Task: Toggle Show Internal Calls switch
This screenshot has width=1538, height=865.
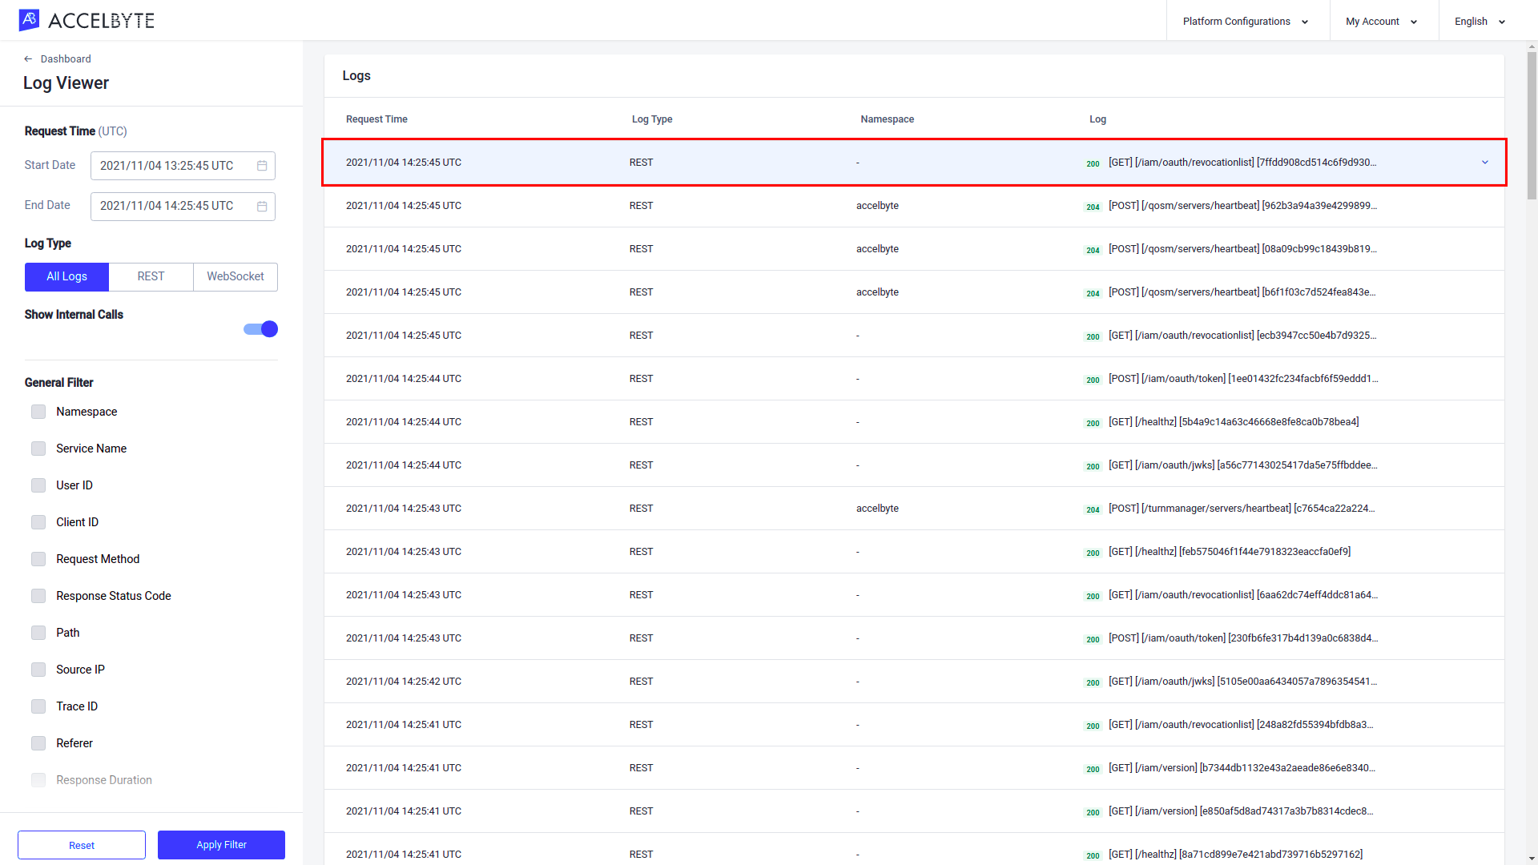Action: click(260, 328)
